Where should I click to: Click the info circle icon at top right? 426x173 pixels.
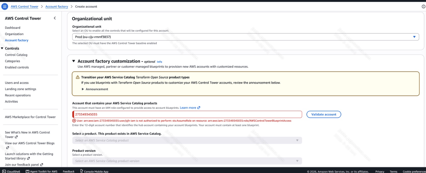pos(424,7)
